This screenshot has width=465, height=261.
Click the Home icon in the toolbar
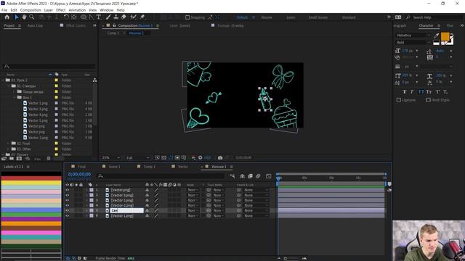point(7,17)
